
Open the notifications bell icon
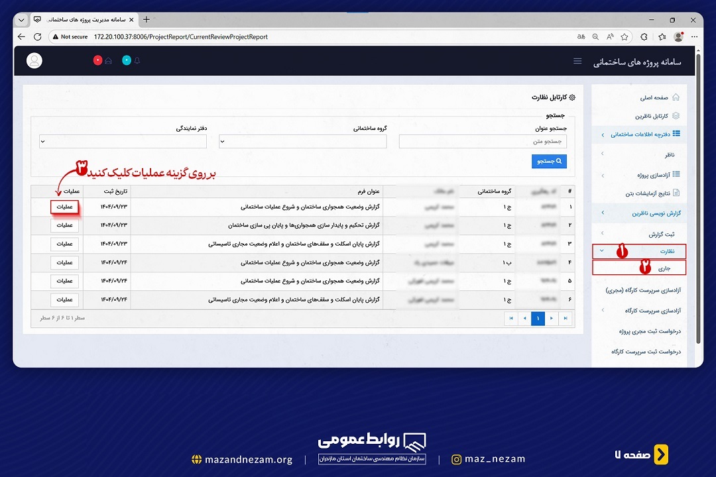click(x=137, y=61)
